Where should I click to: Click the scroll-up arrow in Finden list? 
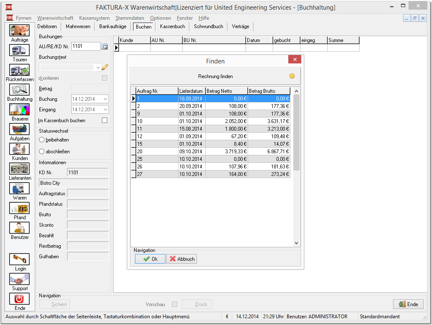296,91
